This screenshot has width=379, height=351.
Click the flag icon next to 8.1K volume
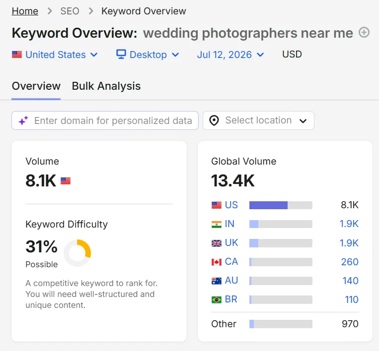[66, 181]
